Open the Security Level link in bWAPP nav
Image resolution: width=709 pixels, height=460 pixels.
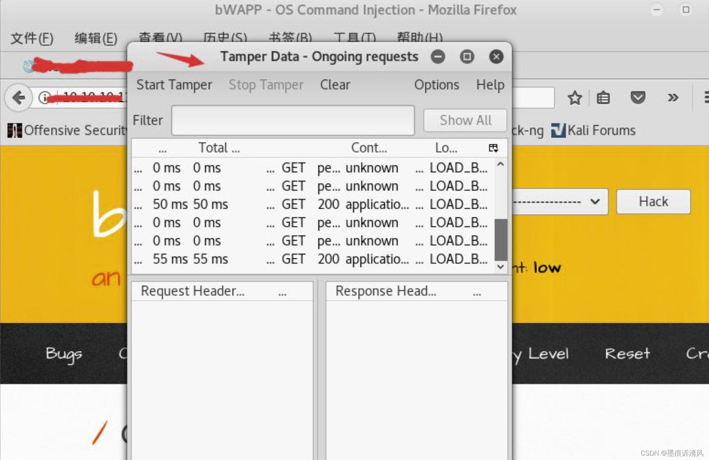click(540, 354)
